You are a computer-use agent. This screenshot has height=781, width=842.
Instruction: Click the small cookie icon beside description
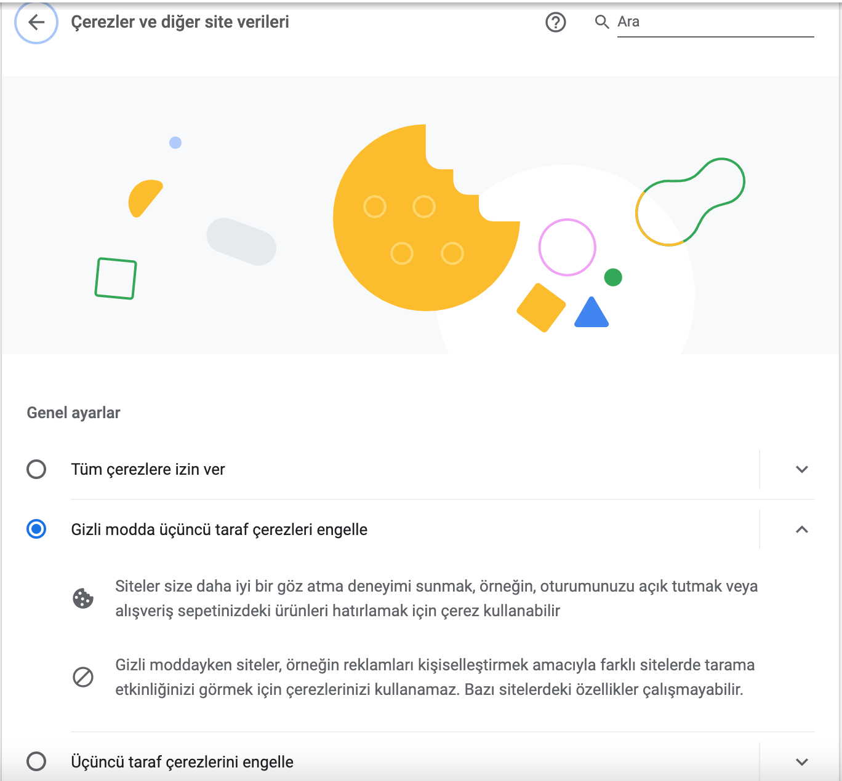(x=83, y=598)
